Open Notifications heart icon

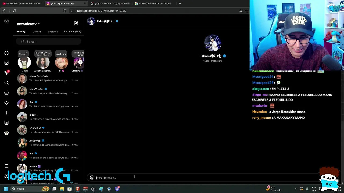click(x=6, y=103)
